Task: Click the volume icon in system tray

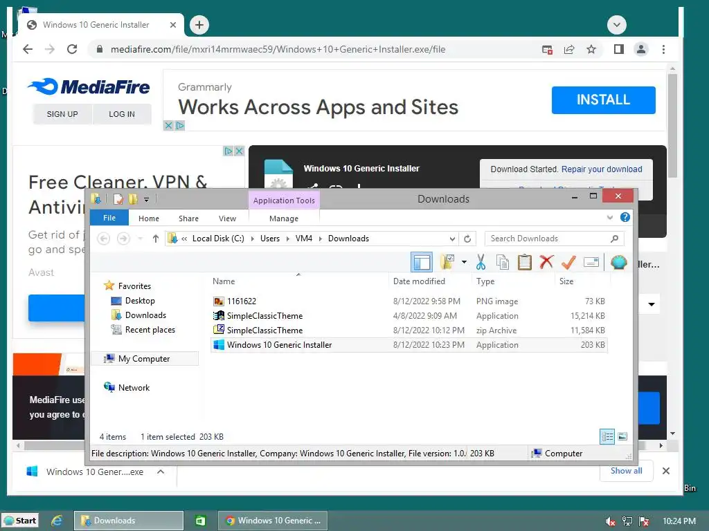Action: tap(610, 521)
